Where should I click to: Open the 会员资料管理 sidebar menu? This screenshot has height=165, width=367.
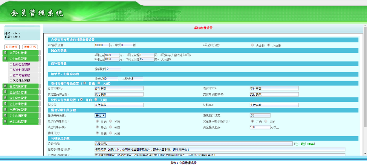[21, 53]
